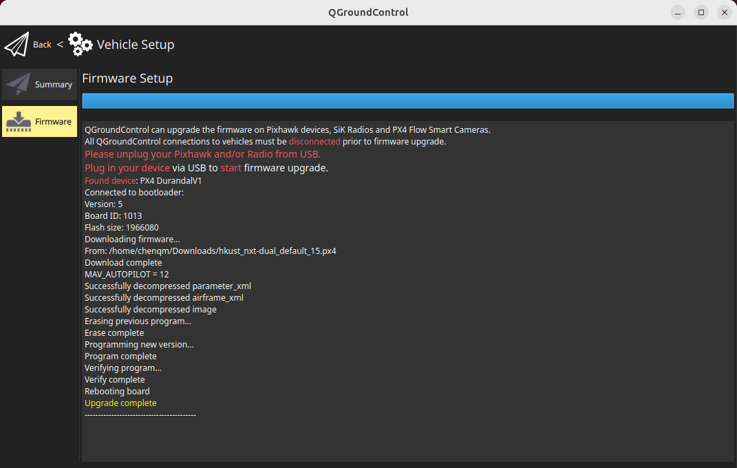
Task: Click the paper plane Back icon
Action: [17, 44]
